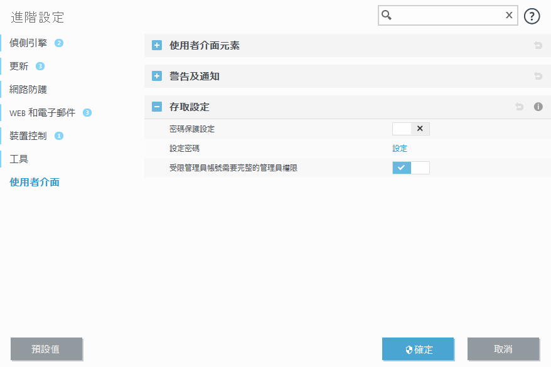551x367 pixels.
Task: Clear the search box with the X icon
Action: (x=509, y=15)
